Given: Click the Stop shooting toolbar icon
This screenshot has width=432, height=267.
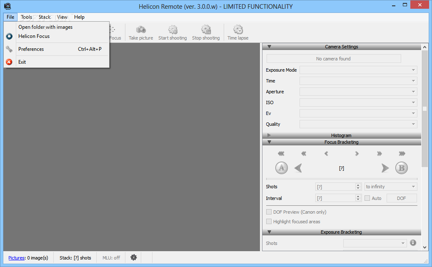Looking at the screenshot, I should 206,30.
